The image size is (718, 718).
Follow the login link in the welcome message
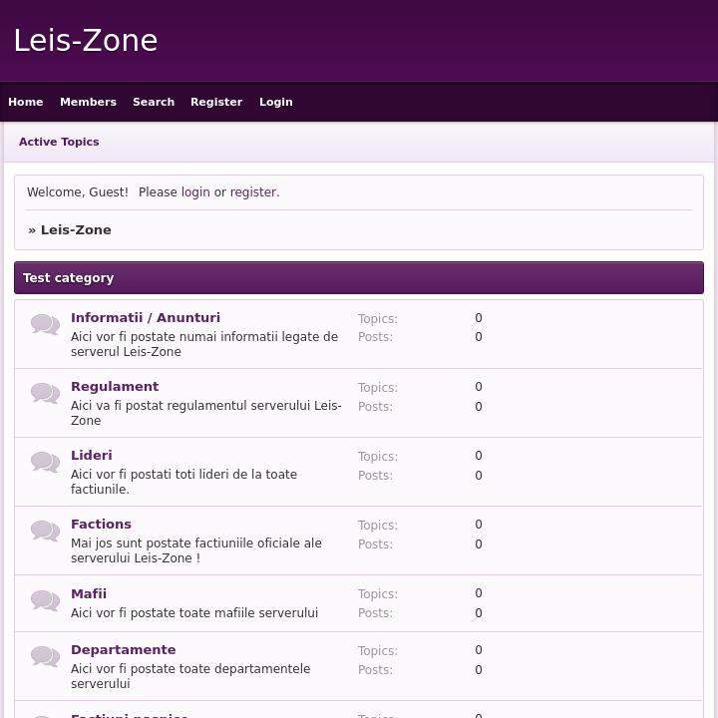pos(195,192)
